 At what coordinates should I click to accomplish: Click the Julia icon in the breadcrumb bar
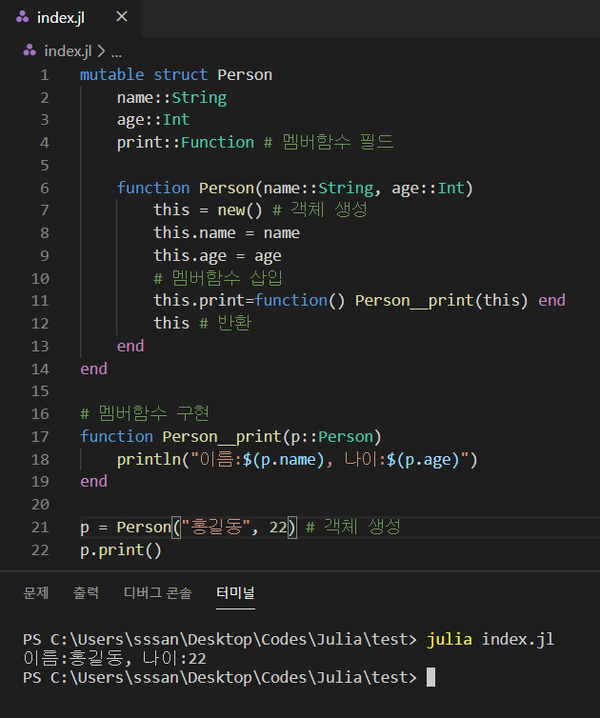[30, 50]
